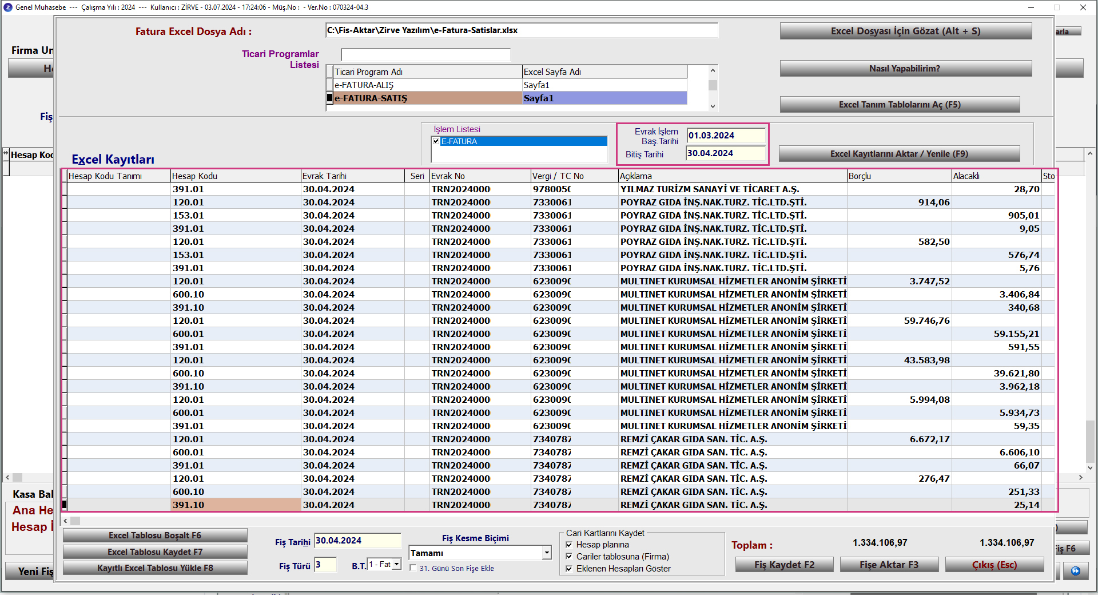Click the Bitiş Tarihi date field
The height and width of the screenshot is (595, 1098).
[x=725, y=153]
